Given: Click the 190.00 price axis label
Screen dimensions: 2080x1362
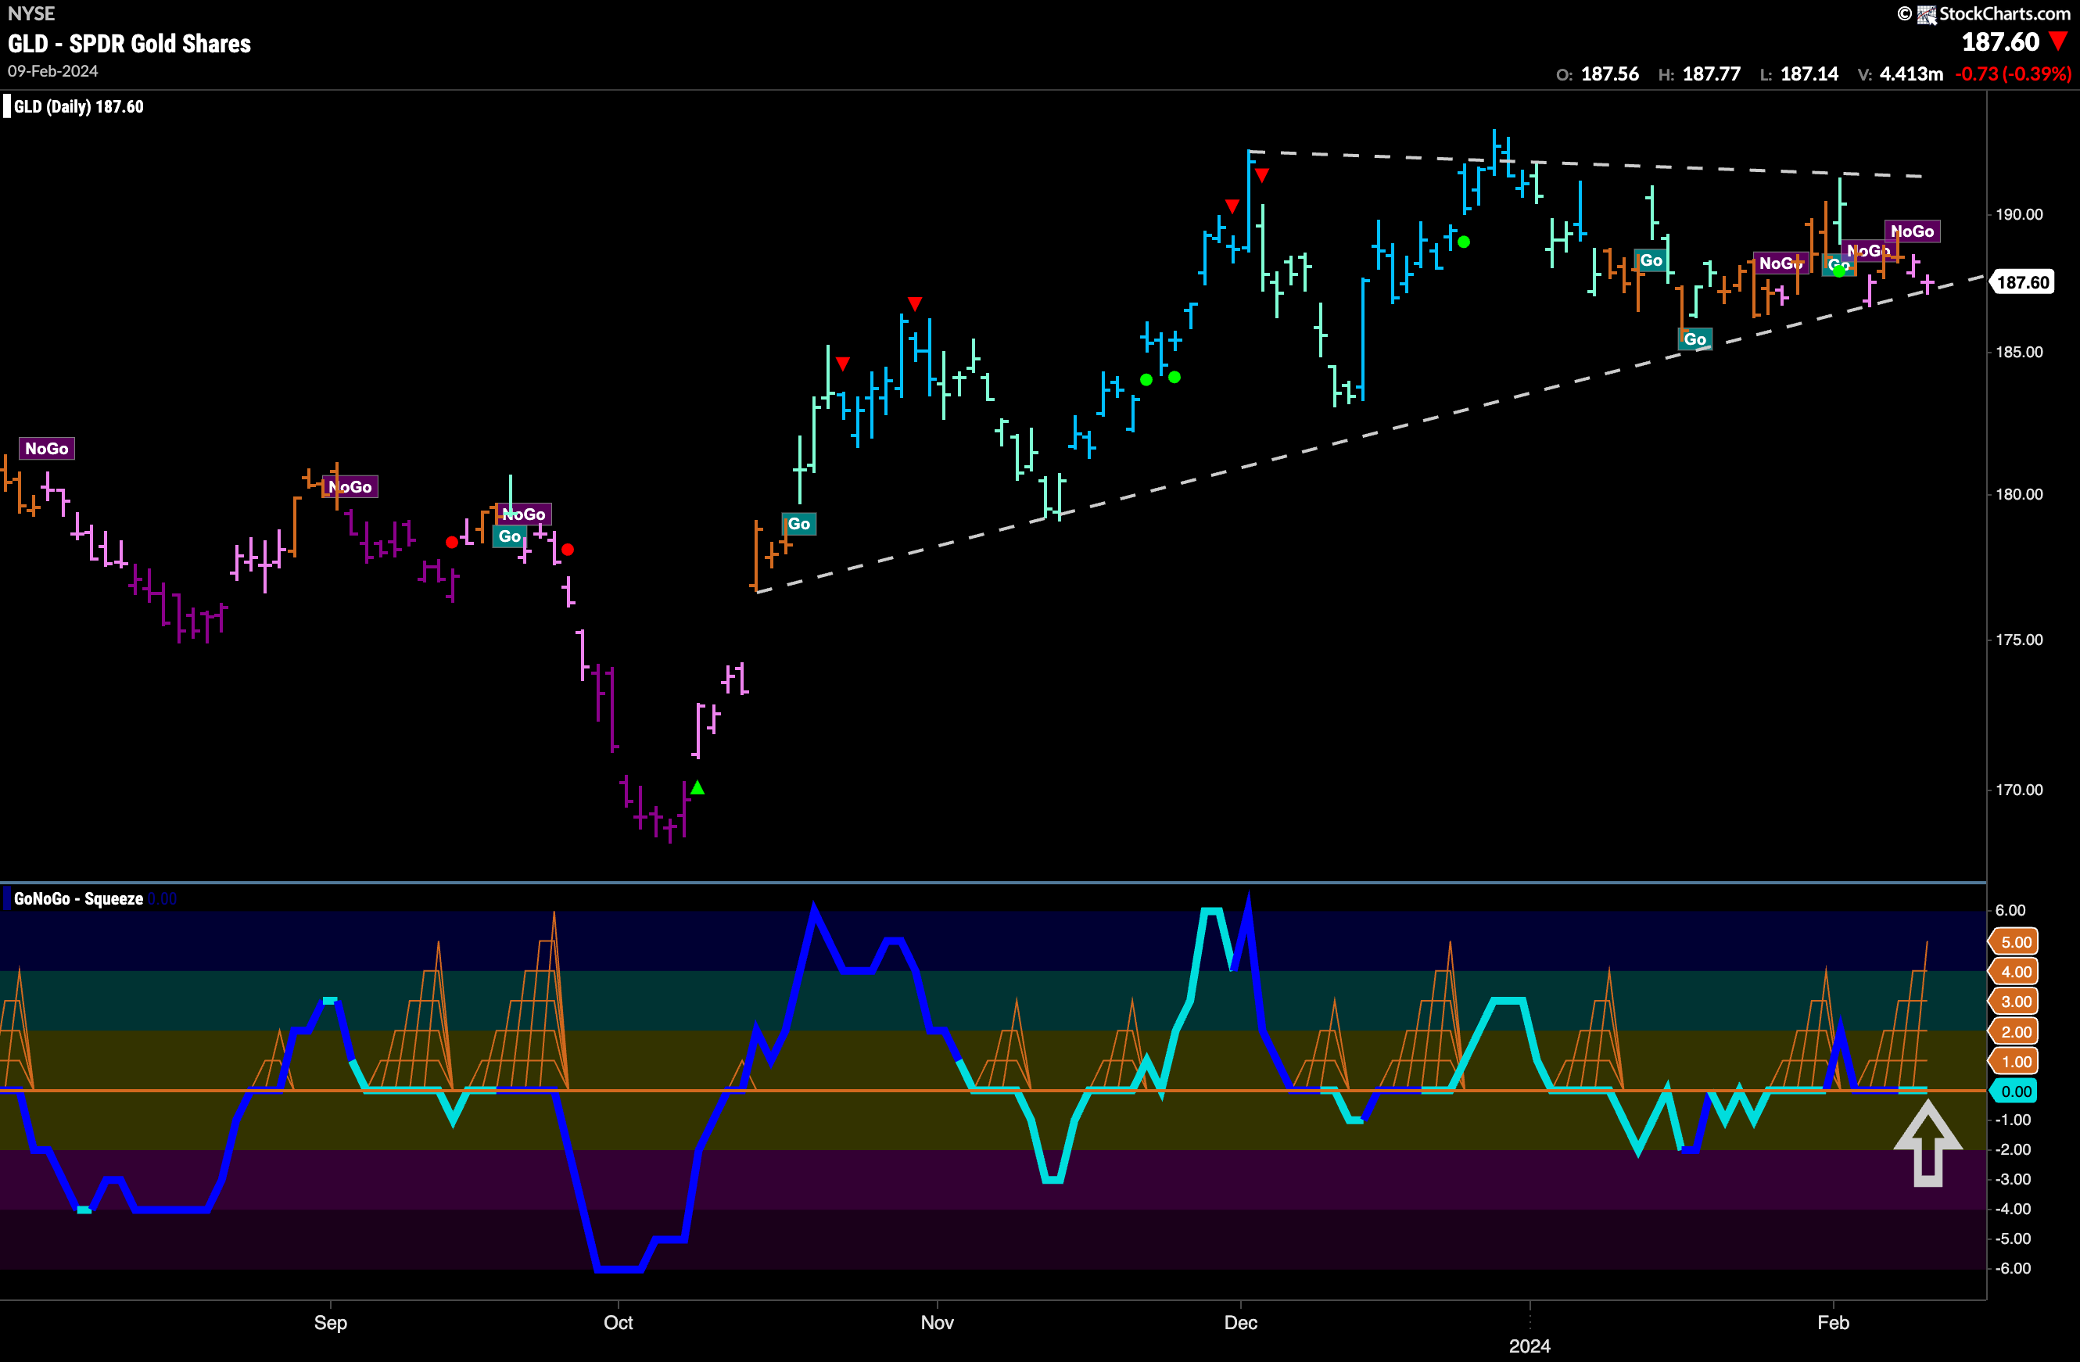Looking at the screenshot, I should 2019,214.
